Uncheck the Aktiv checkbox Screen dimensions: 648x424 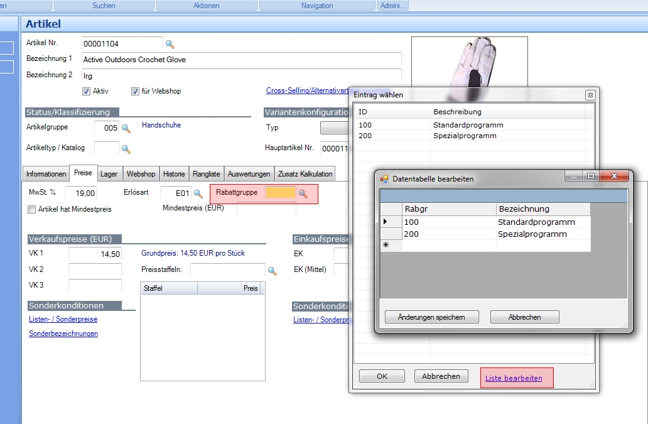coord(87,91)
